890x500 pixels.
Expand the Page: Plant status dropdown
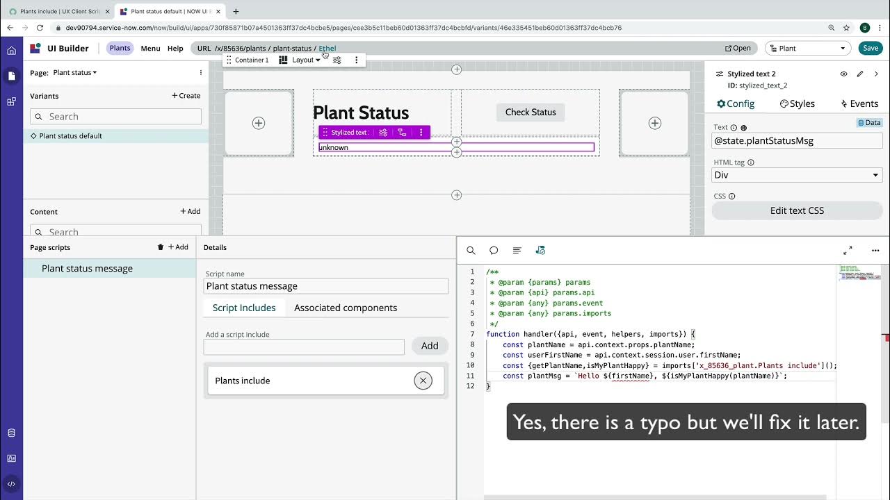click(75, 72)
